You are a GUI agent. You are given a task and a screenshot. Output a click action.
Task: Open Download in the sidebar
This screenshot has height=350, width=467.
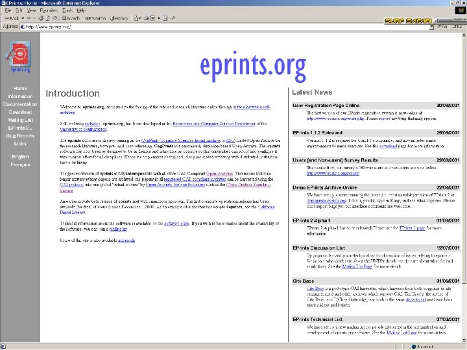pyautogui.click(x=20, y=112)
